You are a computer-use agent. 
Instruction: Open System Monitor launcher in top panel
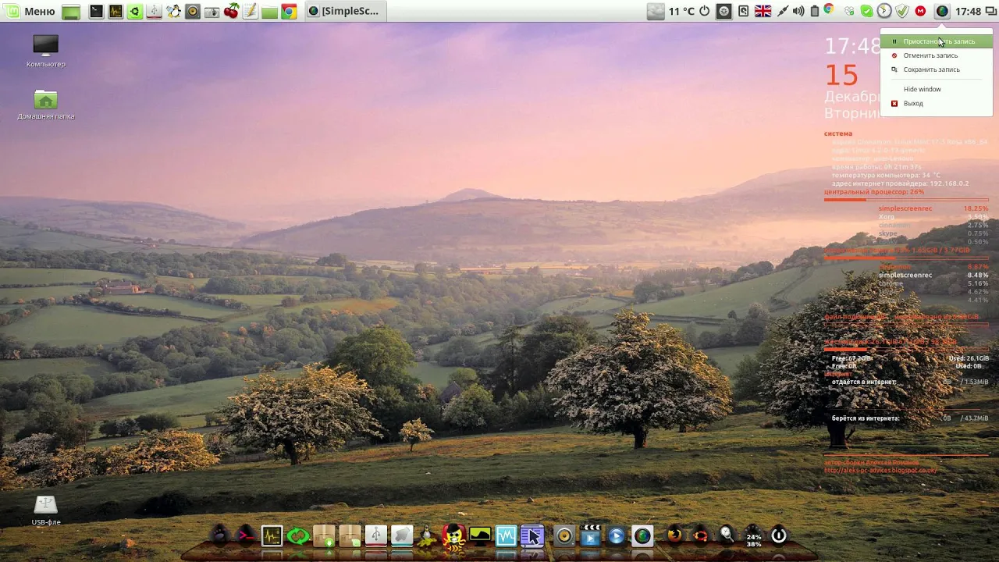pos(116,12)
